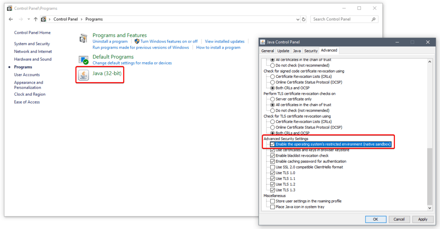
Task: Open the Uninstall a program link
Action: (110, 42)
